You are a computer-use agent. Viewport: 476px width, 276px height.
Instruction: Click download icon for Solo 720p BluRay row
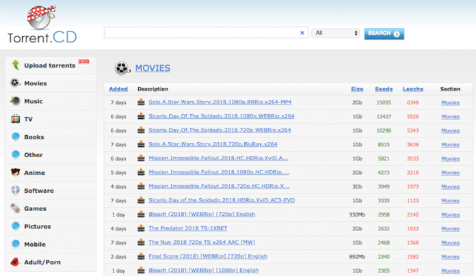[x=141, y=144]
